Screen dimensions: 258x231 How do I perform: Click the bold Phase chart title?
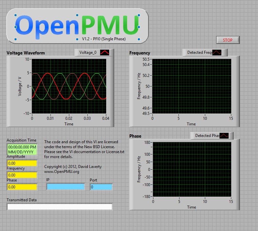click(135, 136)
